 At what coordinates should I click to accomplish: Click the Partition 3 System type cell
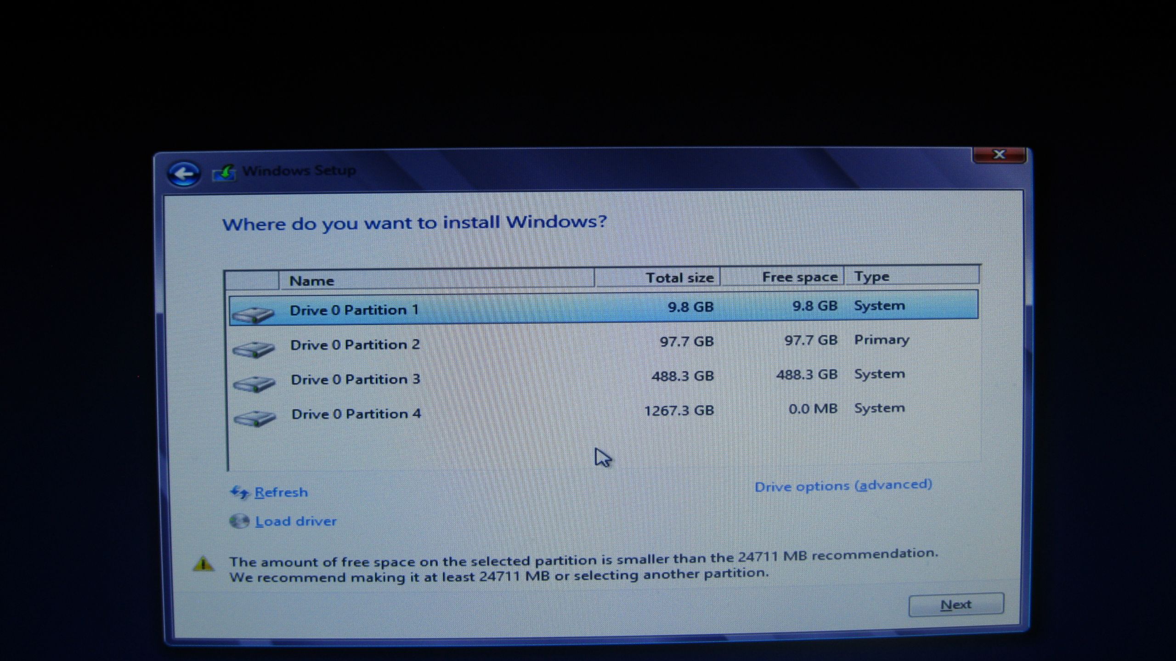(879, 374)
